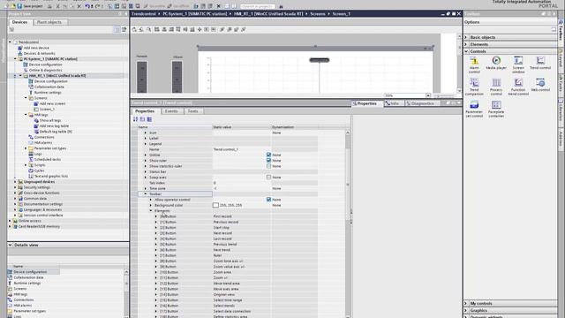Open Show all tags under HMI tags
565x318 pixels.
(x=50, y=120)
